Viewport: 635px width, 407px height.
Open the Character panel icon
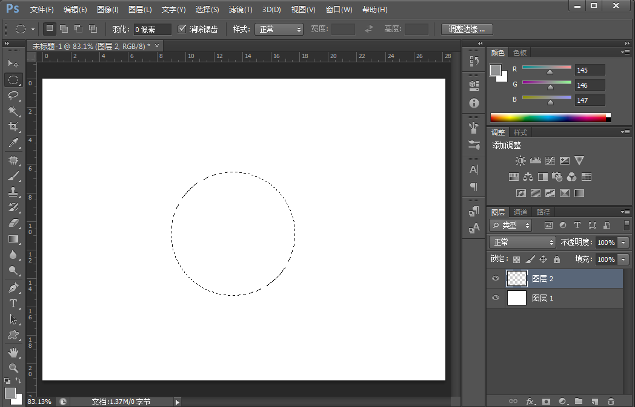[x=474, y=170]
